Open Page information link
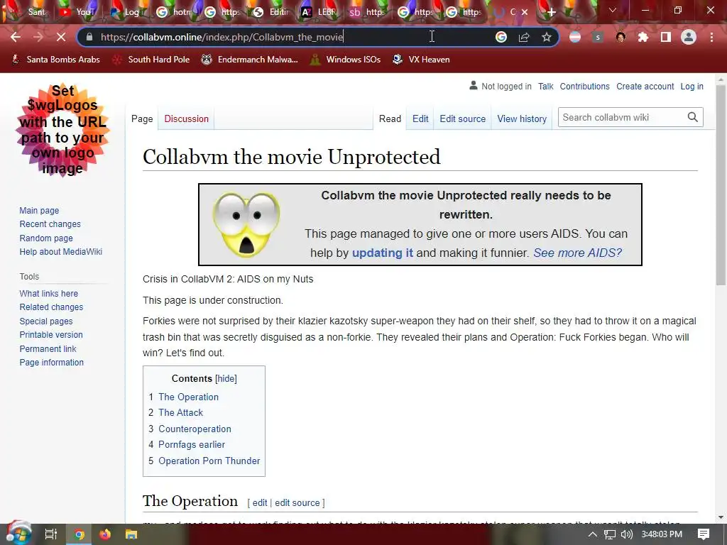The width and height of the screenshot is (727, 545). tap(51, 363)
